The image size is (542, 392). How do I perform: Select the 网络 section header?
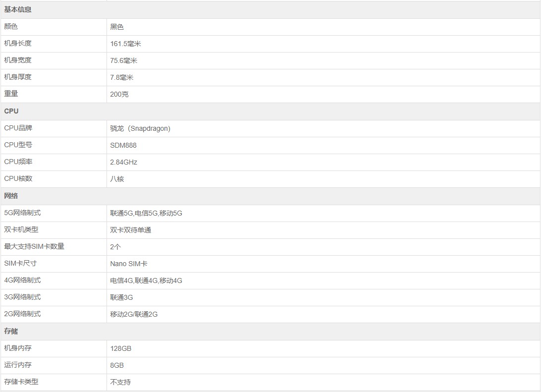coord(11,196)
